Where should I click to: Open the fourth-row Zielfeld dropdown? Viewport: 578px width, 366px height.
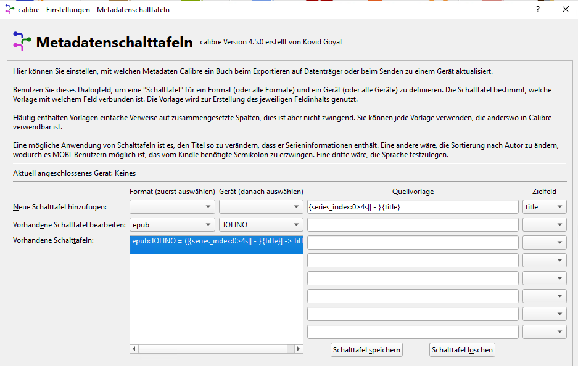(545, 260)
